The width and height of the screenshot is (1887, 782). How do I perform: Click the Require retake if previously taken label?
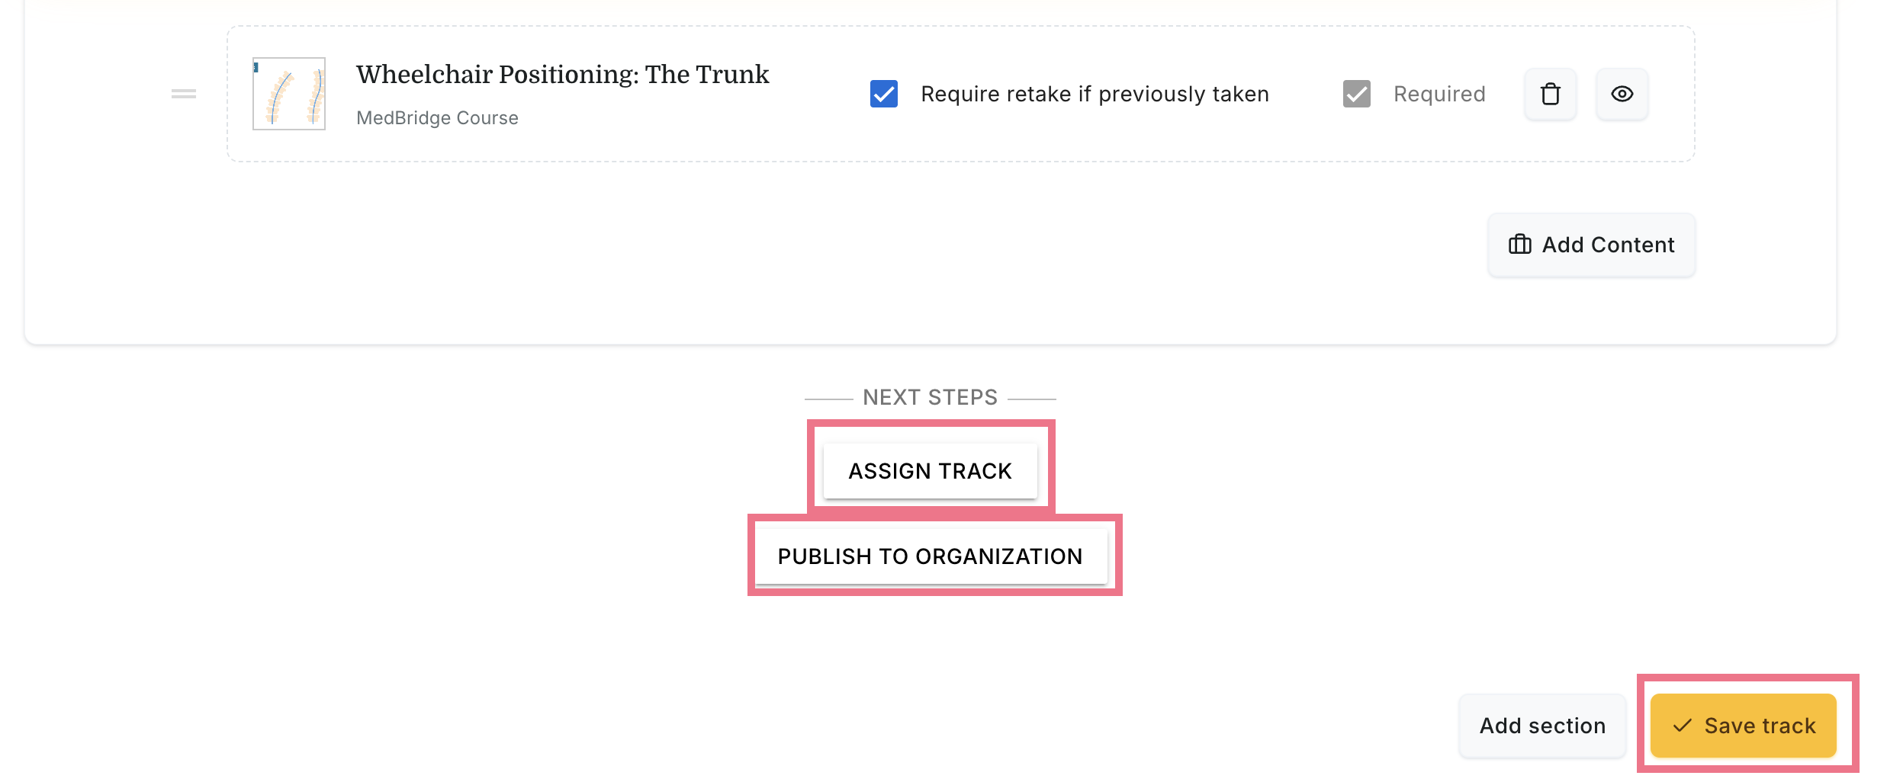pos(1095,95)
